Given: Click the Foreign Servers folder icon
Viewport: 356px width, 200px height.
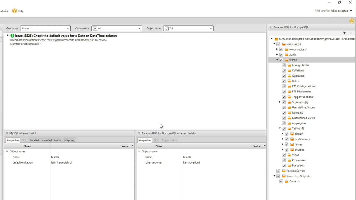Looking at the screenshot, I should coord(284,171).
